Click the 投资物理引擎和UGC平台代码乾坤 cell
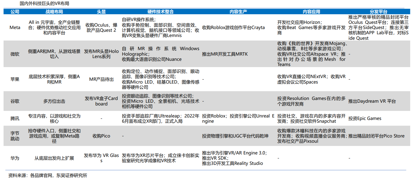411x178 pixels. click(235, 136)
